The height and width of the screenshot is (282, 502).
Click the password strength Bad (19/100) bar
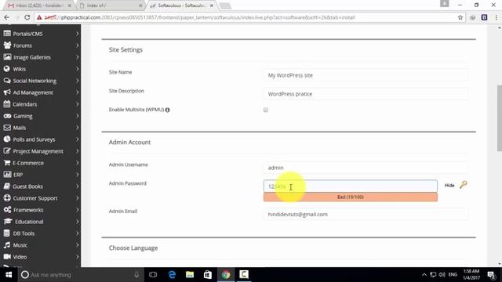351,197
